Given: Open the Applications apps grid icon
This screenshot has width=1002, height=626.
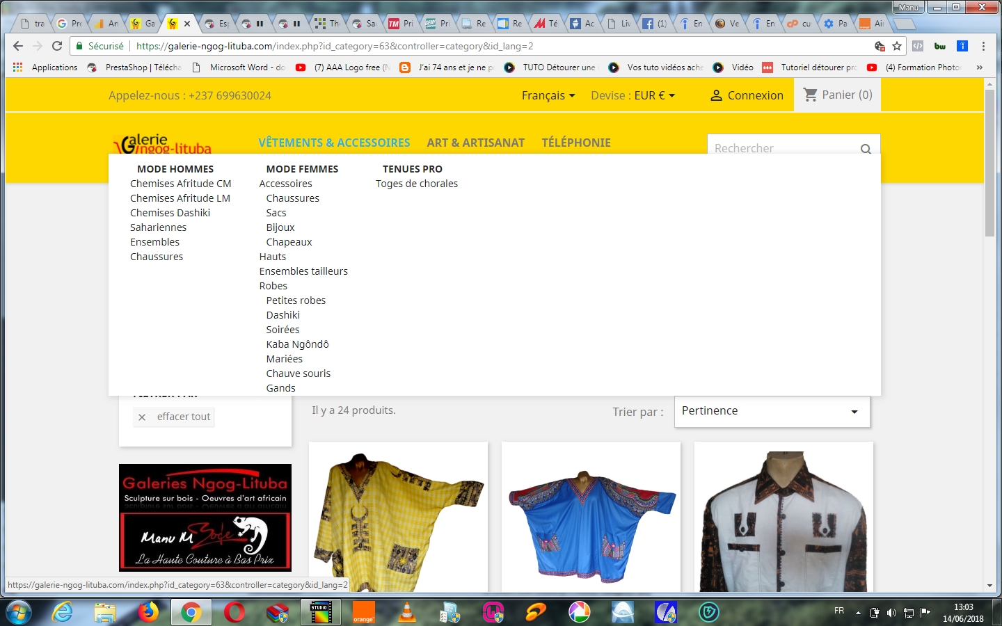Looking at the screenshot, I should (18, 67).
